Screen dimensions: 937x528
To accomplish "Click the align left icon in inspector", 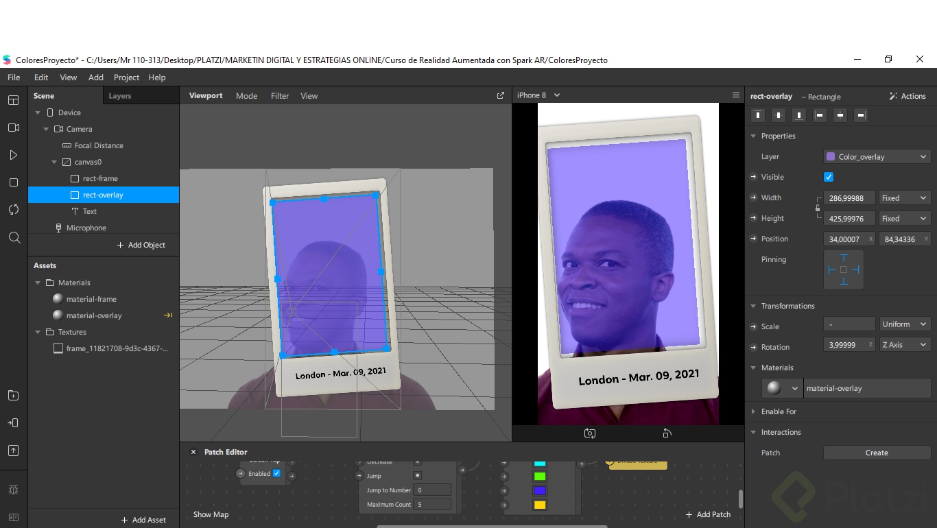I will point(820,115).
